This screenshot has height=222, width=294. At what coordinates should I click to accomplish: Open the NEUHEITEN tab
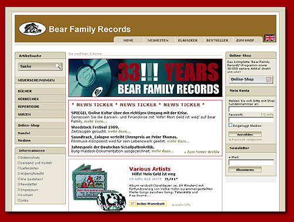click(x=158, y=41)
